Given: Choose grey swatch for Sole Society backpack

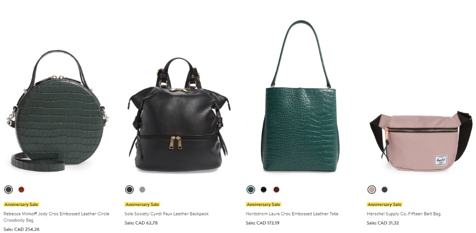Looking at the screenshot, I should 142,190.
